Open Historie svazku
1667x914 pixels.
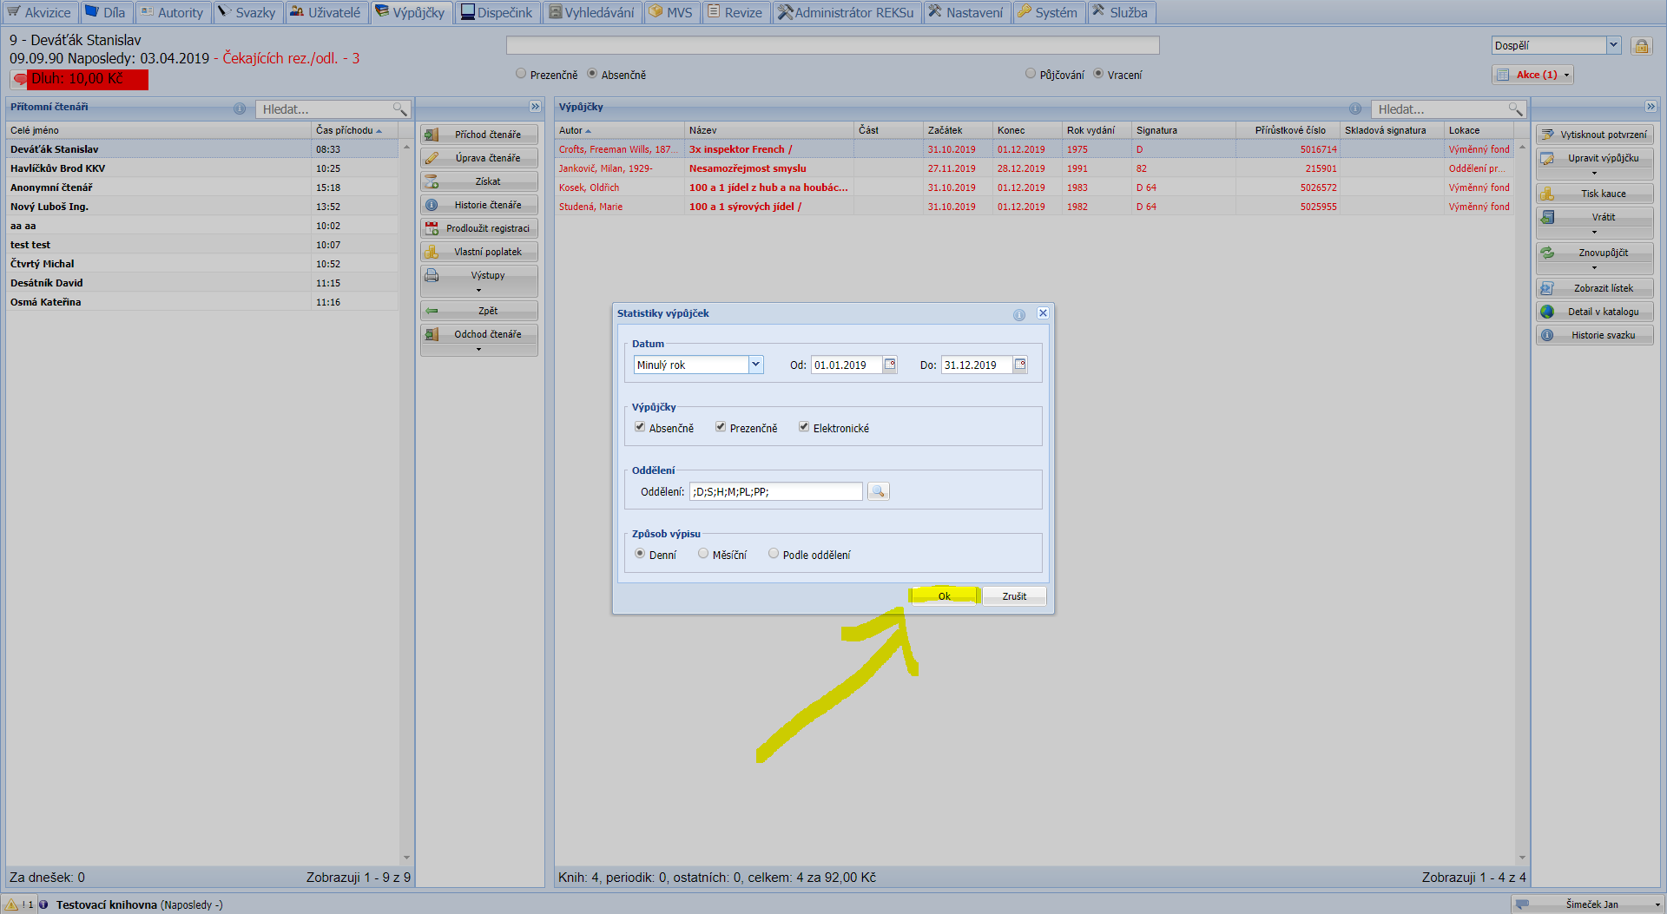pos(1595,335)
